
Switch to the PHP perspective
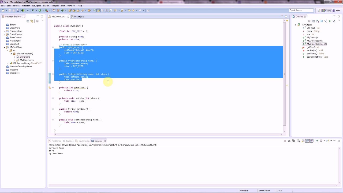coord(336,10)
